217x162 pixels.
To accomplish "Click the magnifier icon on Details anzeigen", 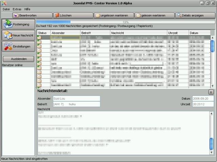I will (179, 15).
